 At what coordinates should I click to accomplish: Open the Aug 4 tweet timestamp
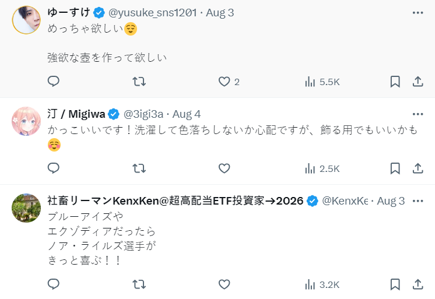pyautogui.click(x=187, y=114)
